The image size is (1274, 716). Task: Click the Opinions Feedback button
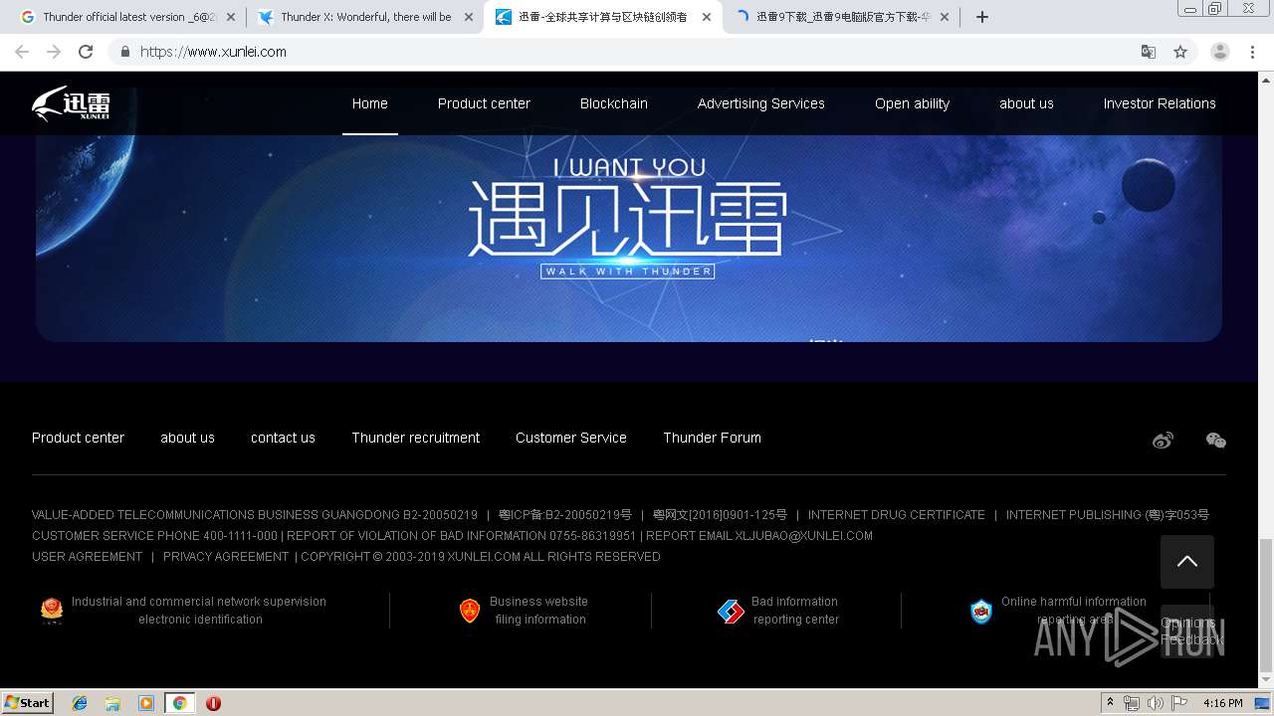[x=1187, y=631]
